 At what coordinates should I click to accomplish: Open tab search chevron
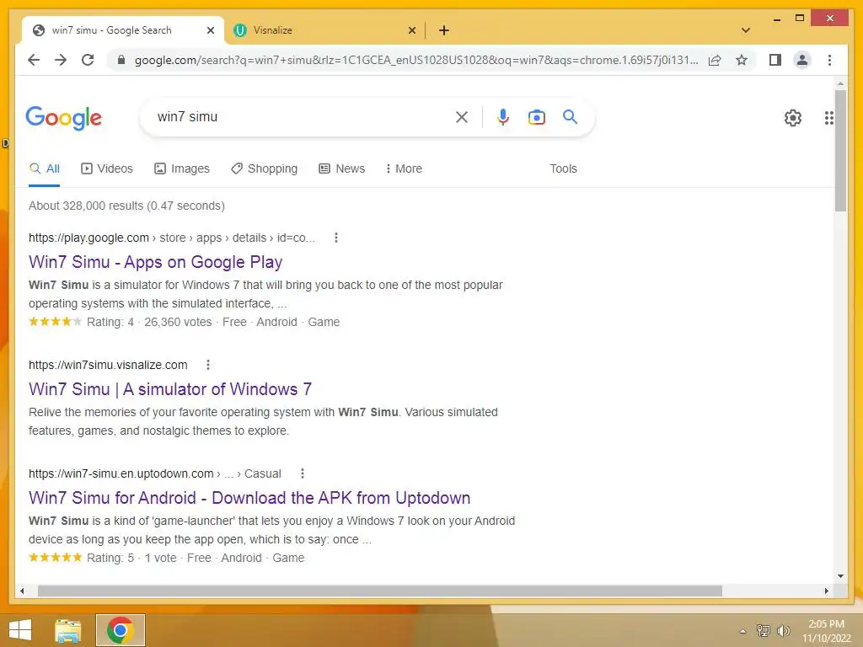click(x=745, y=30)
